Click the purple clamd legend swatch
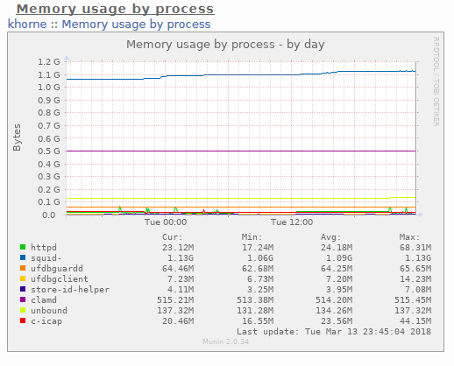 23,299
